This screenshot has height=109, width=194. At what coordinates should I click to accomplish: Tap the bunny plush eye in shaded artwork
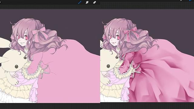click(x=108, y=66)
